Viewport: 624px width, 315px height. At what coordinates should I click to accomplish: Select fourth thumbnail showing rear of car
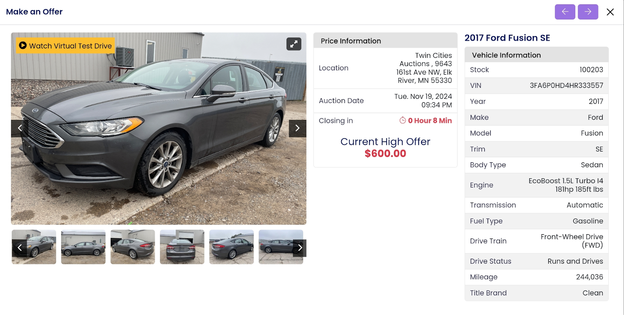[182, 247]
